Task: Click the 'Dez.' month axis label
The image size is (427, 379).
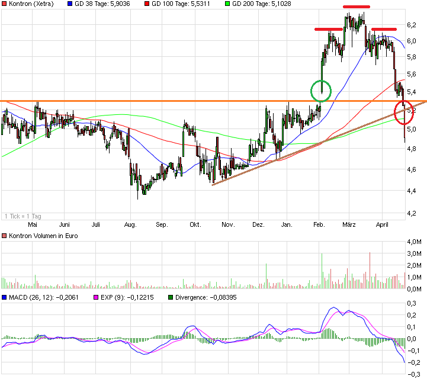Action: [x=258, y=224]
